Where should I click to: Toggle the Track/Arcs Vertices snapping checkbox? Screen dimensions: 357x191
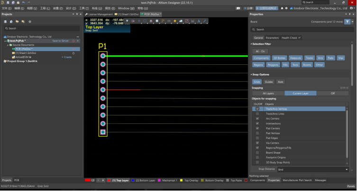[257, 109]
